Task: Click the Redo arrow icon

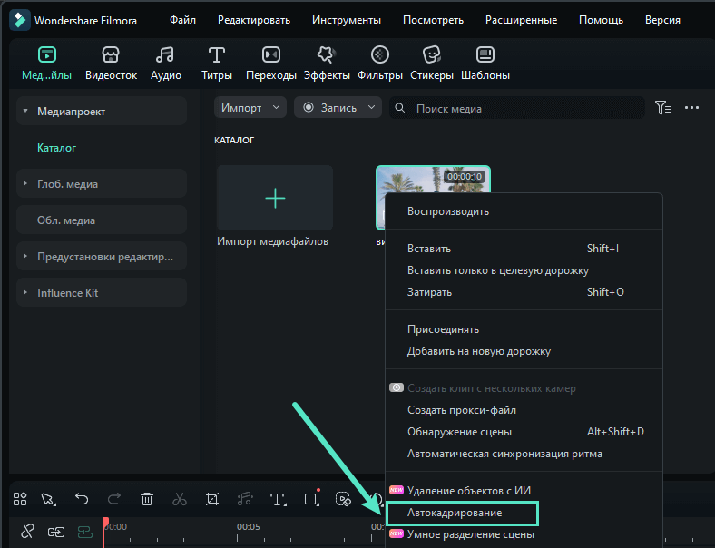Action: coord(114,499)
